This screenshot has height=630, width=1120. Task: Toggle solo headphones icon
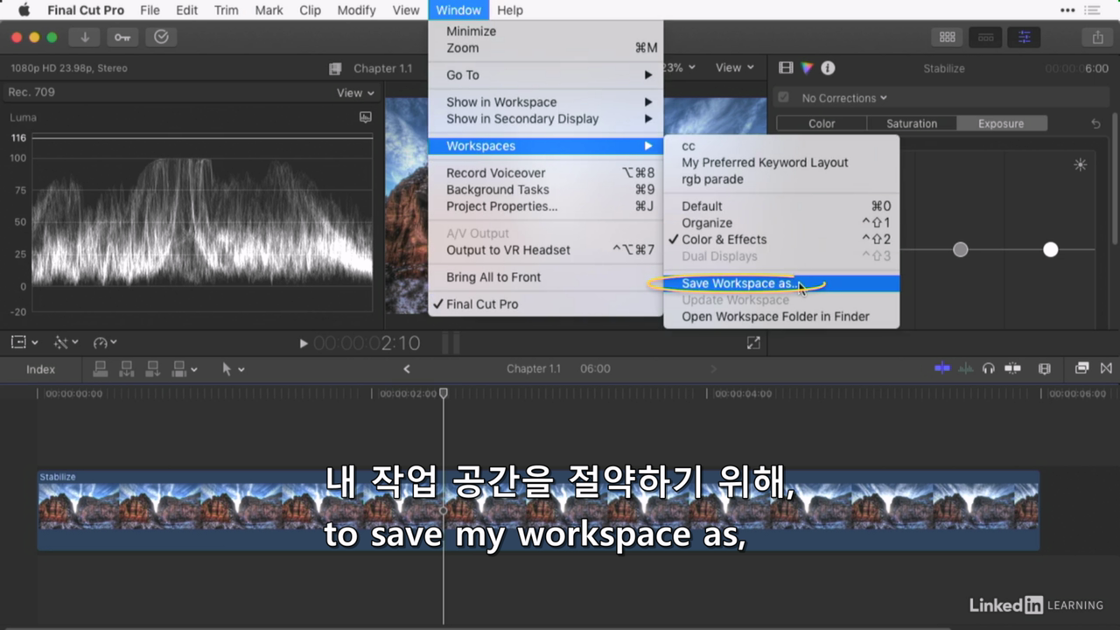tap(989, 368)
